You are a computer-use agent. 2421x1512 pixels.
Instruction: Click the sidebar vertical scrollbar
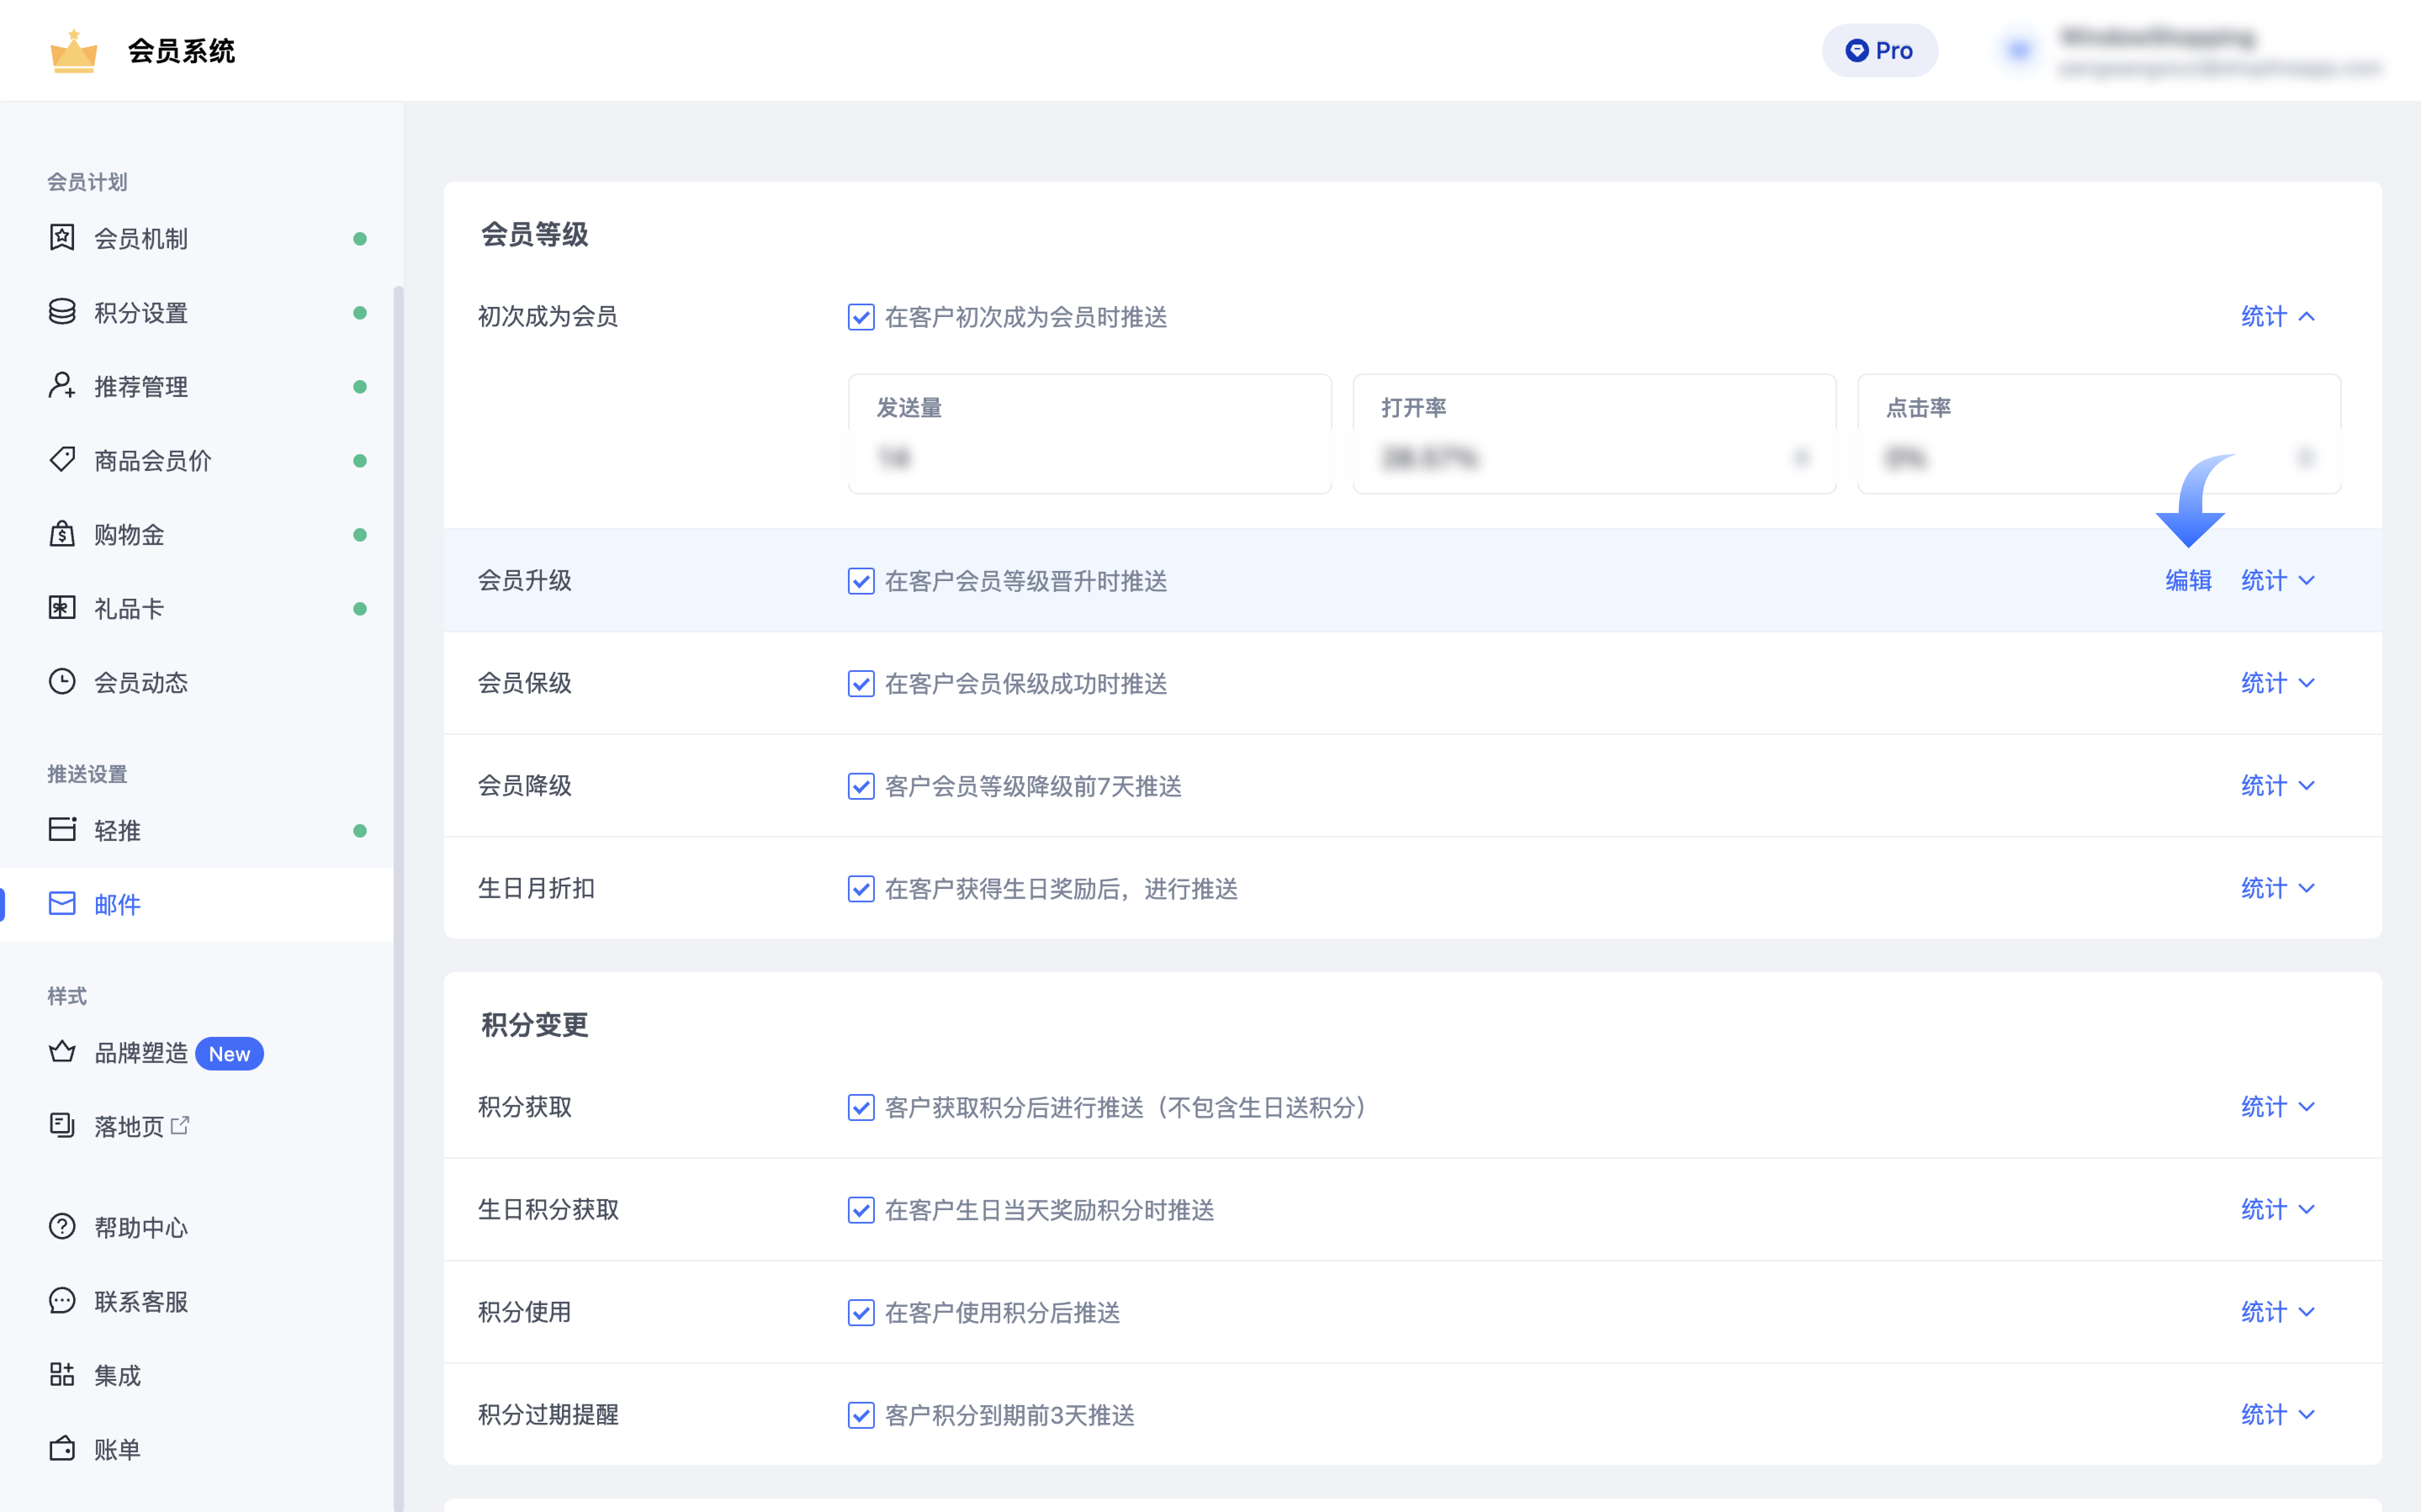[x=398, y=898]
